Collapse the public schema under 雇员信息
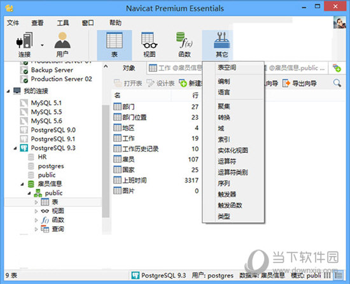The width and height of the screenshot is (350, 284). pos(29,194)
